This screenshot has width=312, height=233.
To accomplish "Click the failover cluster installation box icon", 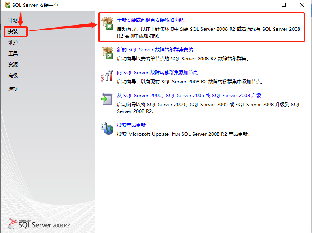I will click(x=107, y=53).
